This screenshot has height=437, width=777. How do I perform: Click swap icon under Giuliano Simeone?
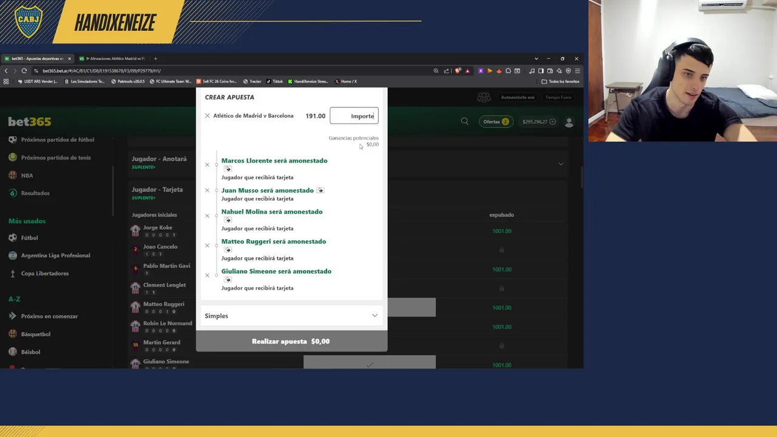click(x=228, y=279)
